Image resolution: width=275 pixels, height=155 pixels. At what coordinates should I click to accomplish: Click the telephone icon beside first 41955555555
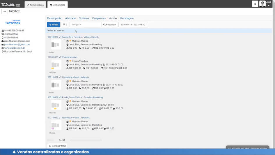[3, 34]
